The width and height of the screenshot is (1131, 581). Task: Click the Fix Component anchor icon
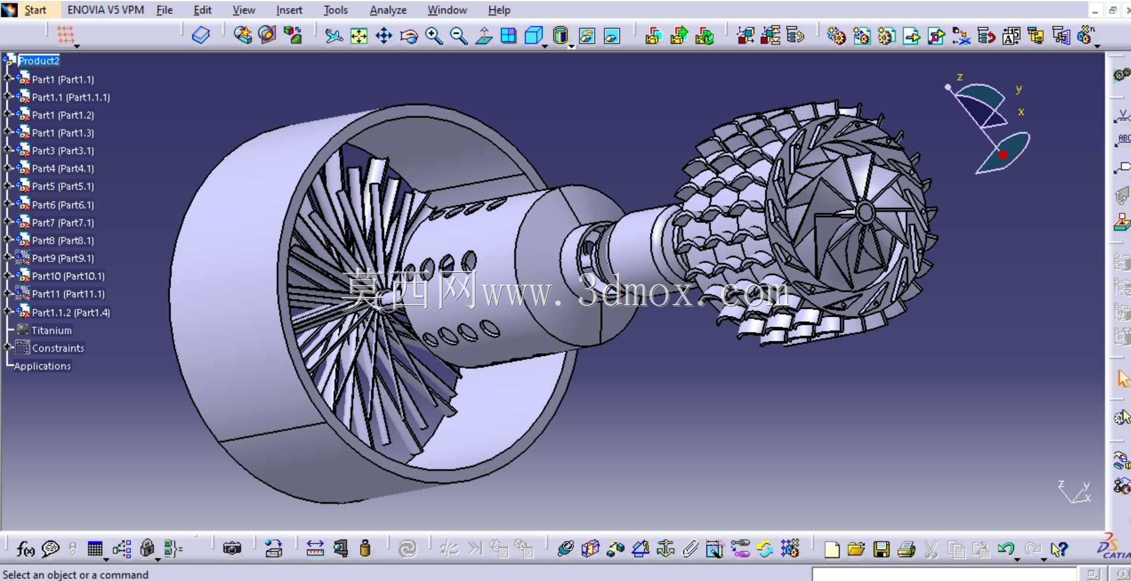coord(665,549)
